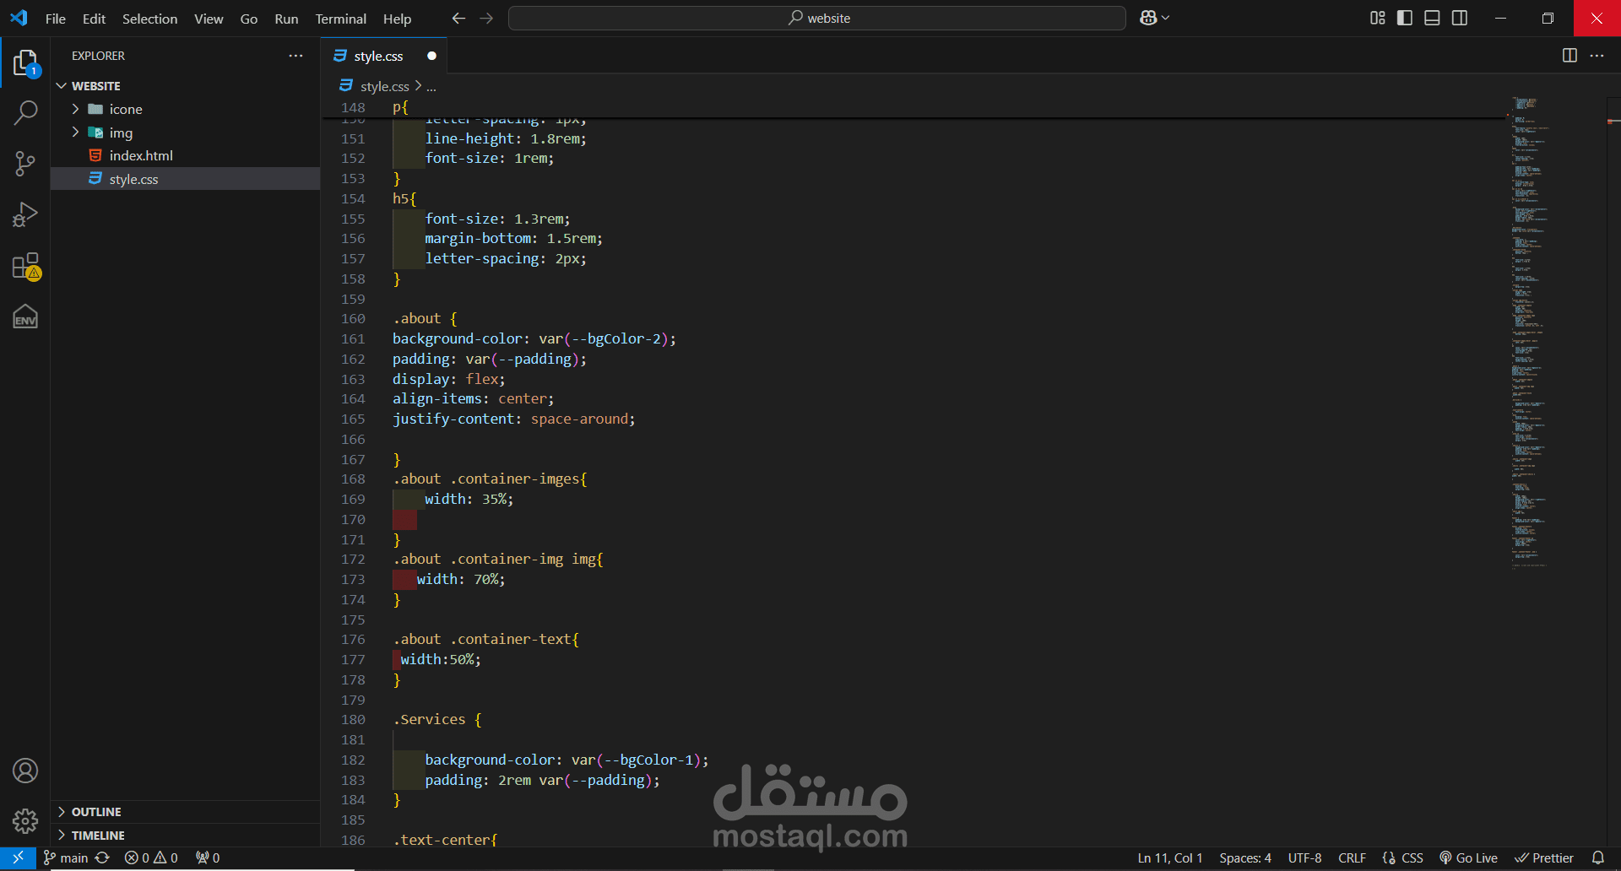The height and width of the screenshot is (871, 1621).
Task: Open the Edit menu
Action: (x=94, y=19)
